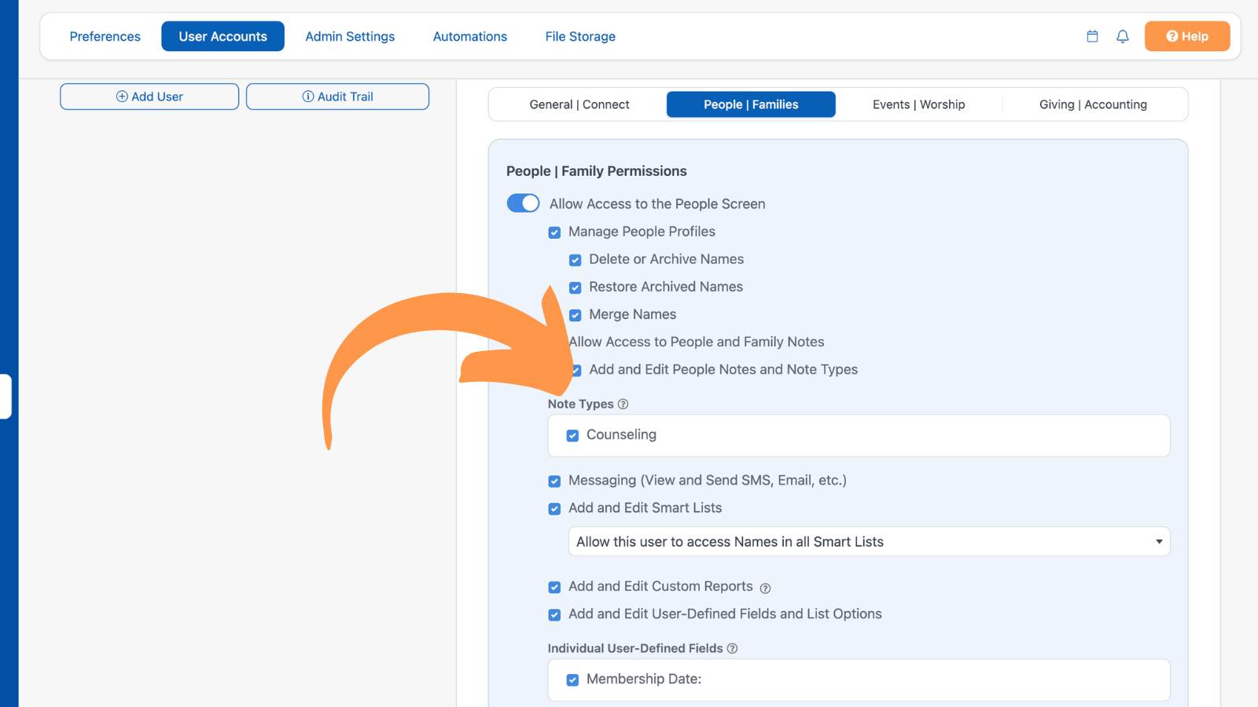Uncheck Membership Date field checkbox
1258x707 pixels.
point(572,680)
